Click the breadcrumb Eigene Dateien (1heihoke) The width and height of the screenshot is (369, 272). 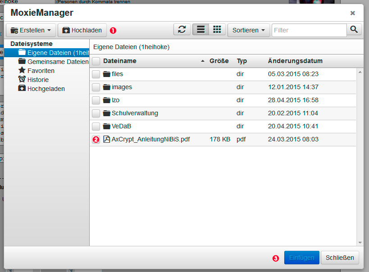pos(131,47)
